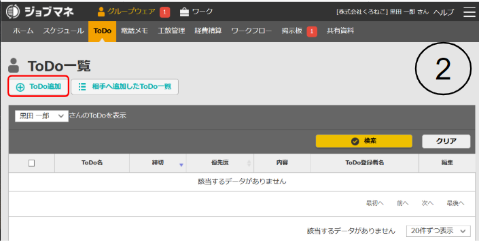Switch to スケジュール tab
The image size is (479, 250).
click(x=63, y=31)
